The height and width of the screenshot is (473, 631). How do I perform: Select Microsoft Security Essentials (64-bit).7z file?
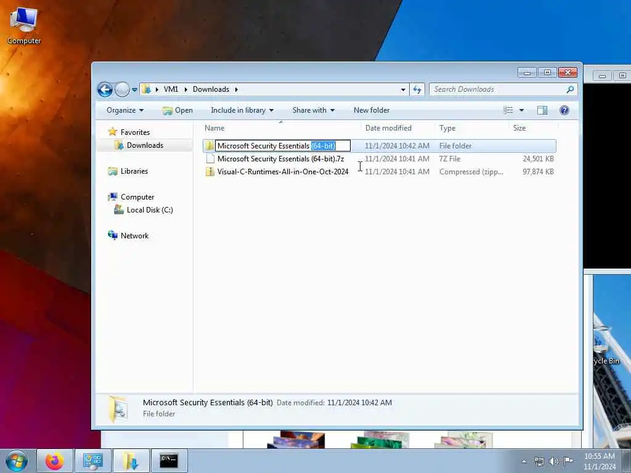click(280, 159)
